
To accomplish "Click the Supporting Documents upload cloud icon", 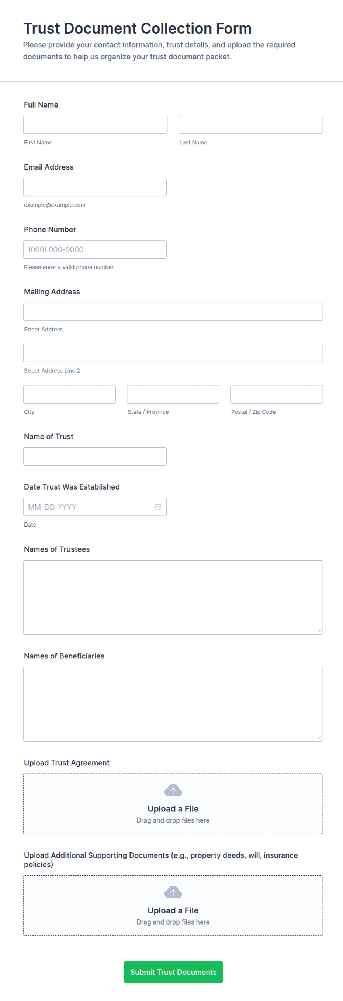I will click(173, 892).
